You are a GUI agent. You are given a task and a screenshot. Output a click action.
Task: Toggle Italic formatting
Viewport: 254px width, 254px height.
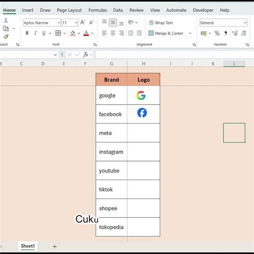(x=35, y=33)
